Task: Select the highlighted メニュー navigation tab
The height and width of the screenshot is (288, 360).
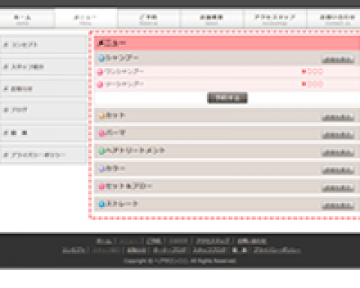Action: pos(85,18)
